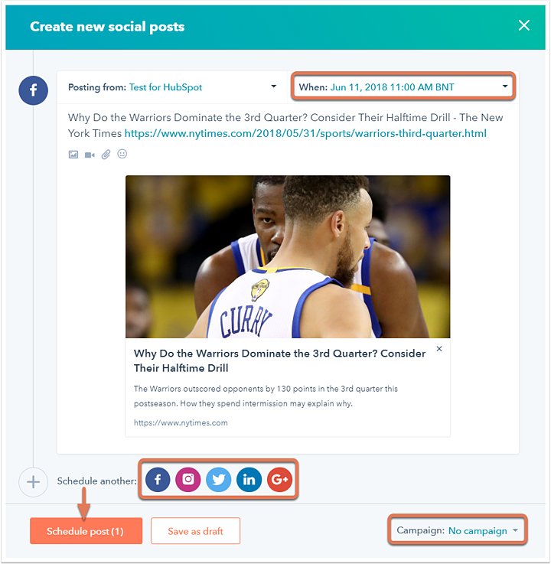
Task: Click the Schedule another: label
Action: (x=96, y=481)
